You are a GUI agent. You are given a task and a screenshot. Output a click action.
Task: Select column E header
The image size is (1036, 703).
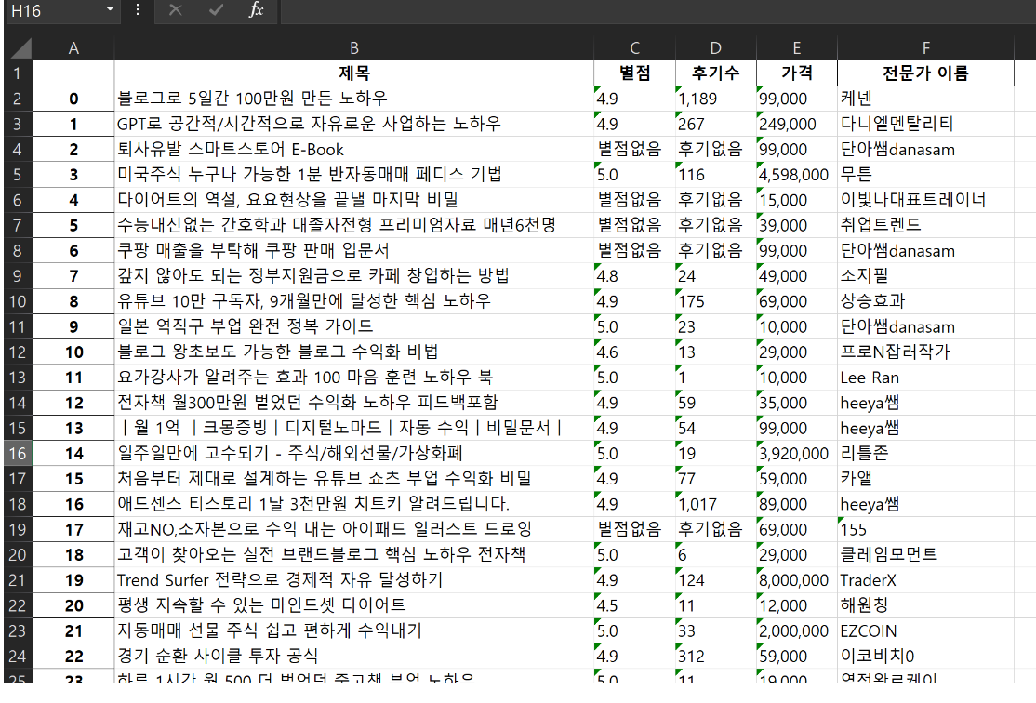796,48
